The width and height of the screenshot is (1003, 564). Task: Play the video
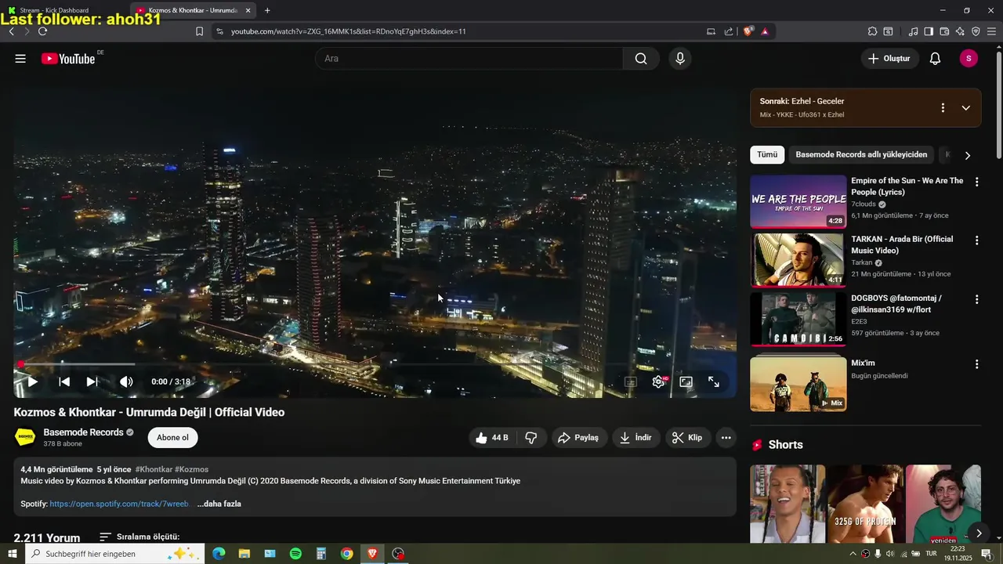point(32,381)
